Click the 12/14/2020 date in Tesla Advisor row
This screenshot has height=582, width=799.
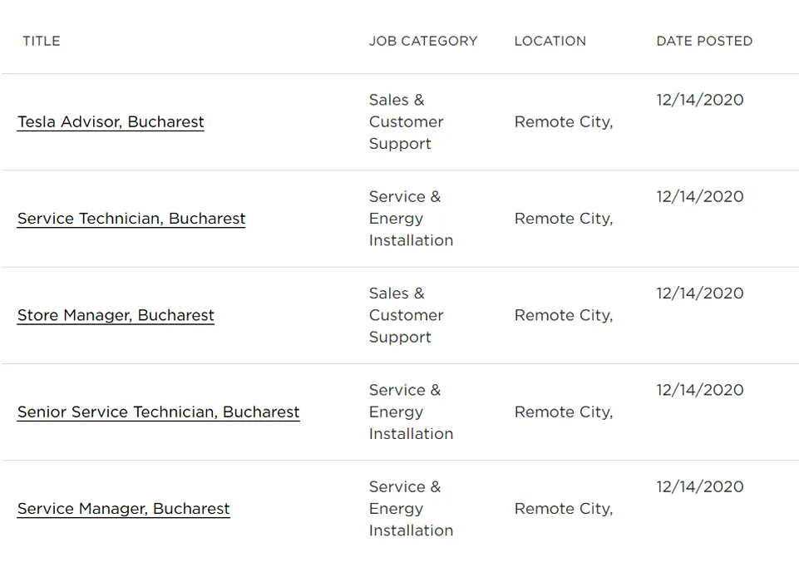coord(699,100)
